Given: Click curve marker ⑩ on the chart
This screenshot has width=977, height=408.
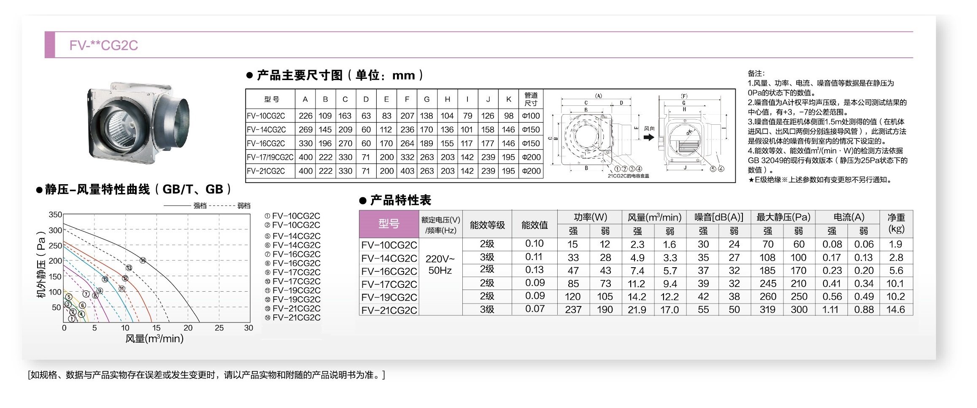Looking at the screenshot, I should tap(105, 279).
